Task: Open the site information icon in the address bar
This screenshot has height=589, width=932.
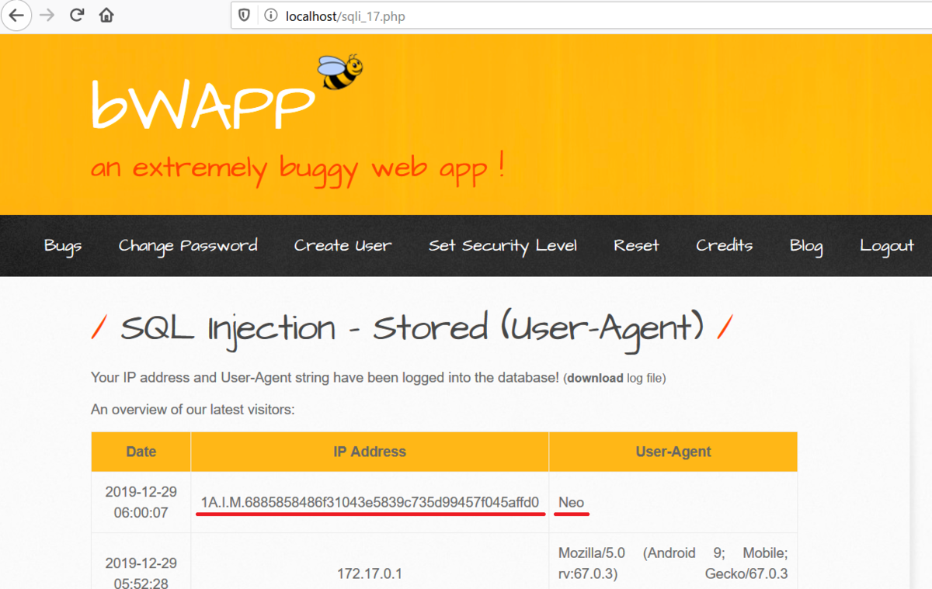Action: pyautogui.click(x=271, y=16)
